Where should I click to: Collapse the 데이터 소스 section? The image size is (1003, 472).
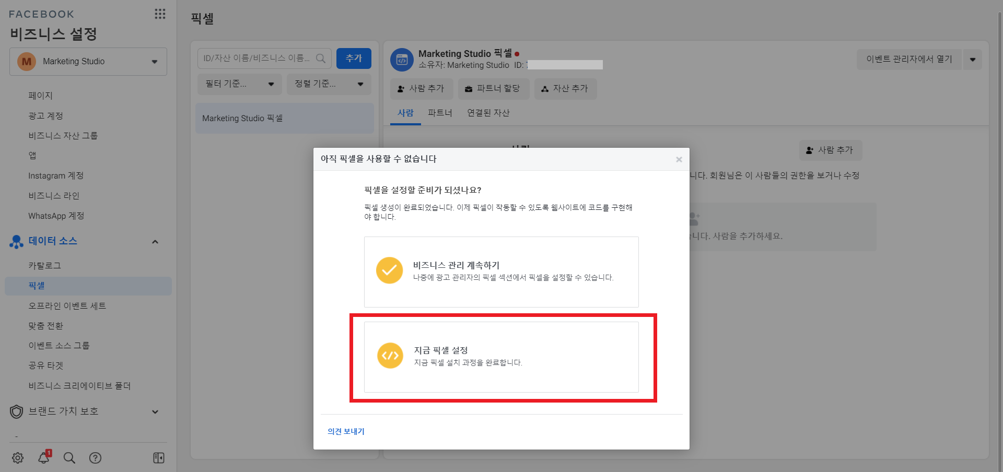(155, 242)
